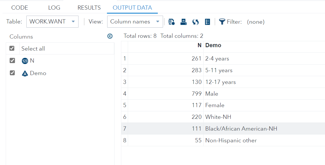Uncheck the N column checkbox
The width and height of the screenshot is (325, 165).
click(x=12, y=60)
